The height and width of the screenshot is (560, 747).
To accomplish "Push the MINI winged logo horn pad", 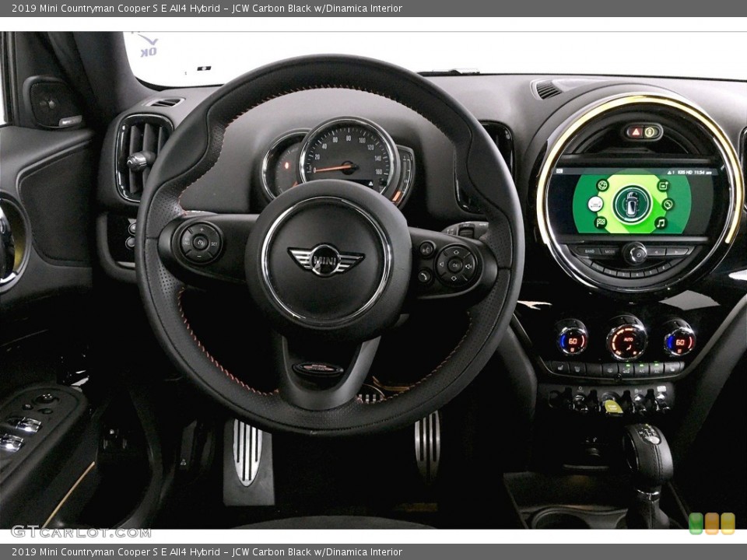I will point(326,261).
